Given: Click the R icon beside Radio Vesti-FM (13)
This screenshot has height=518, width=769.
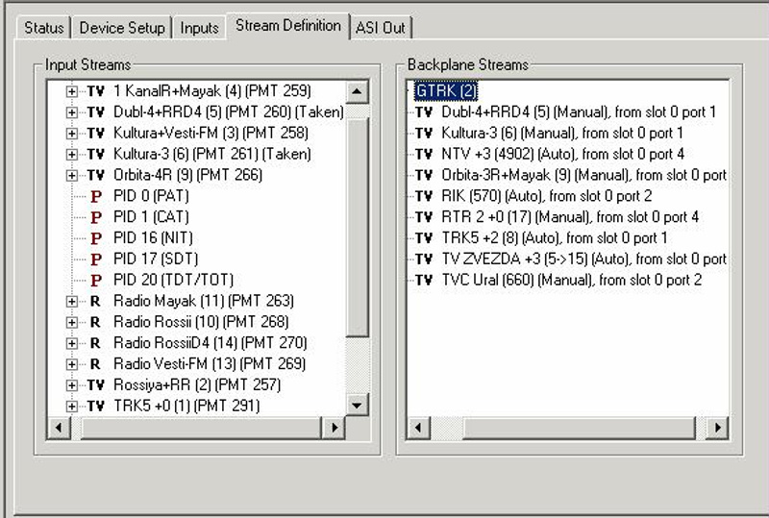Looking at the screenshot, I should (96, 364).
